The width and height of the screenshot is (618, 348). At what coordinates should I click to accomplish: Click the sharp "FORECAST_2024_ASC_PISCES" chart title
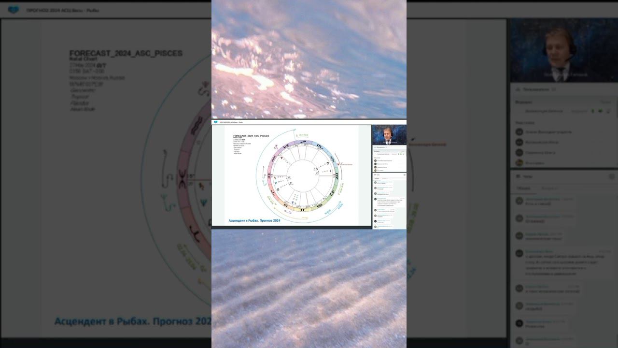pos(251,136)
